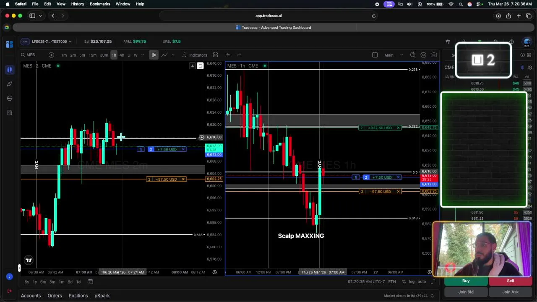Click the Join Bid button

[x=466, y=292]
